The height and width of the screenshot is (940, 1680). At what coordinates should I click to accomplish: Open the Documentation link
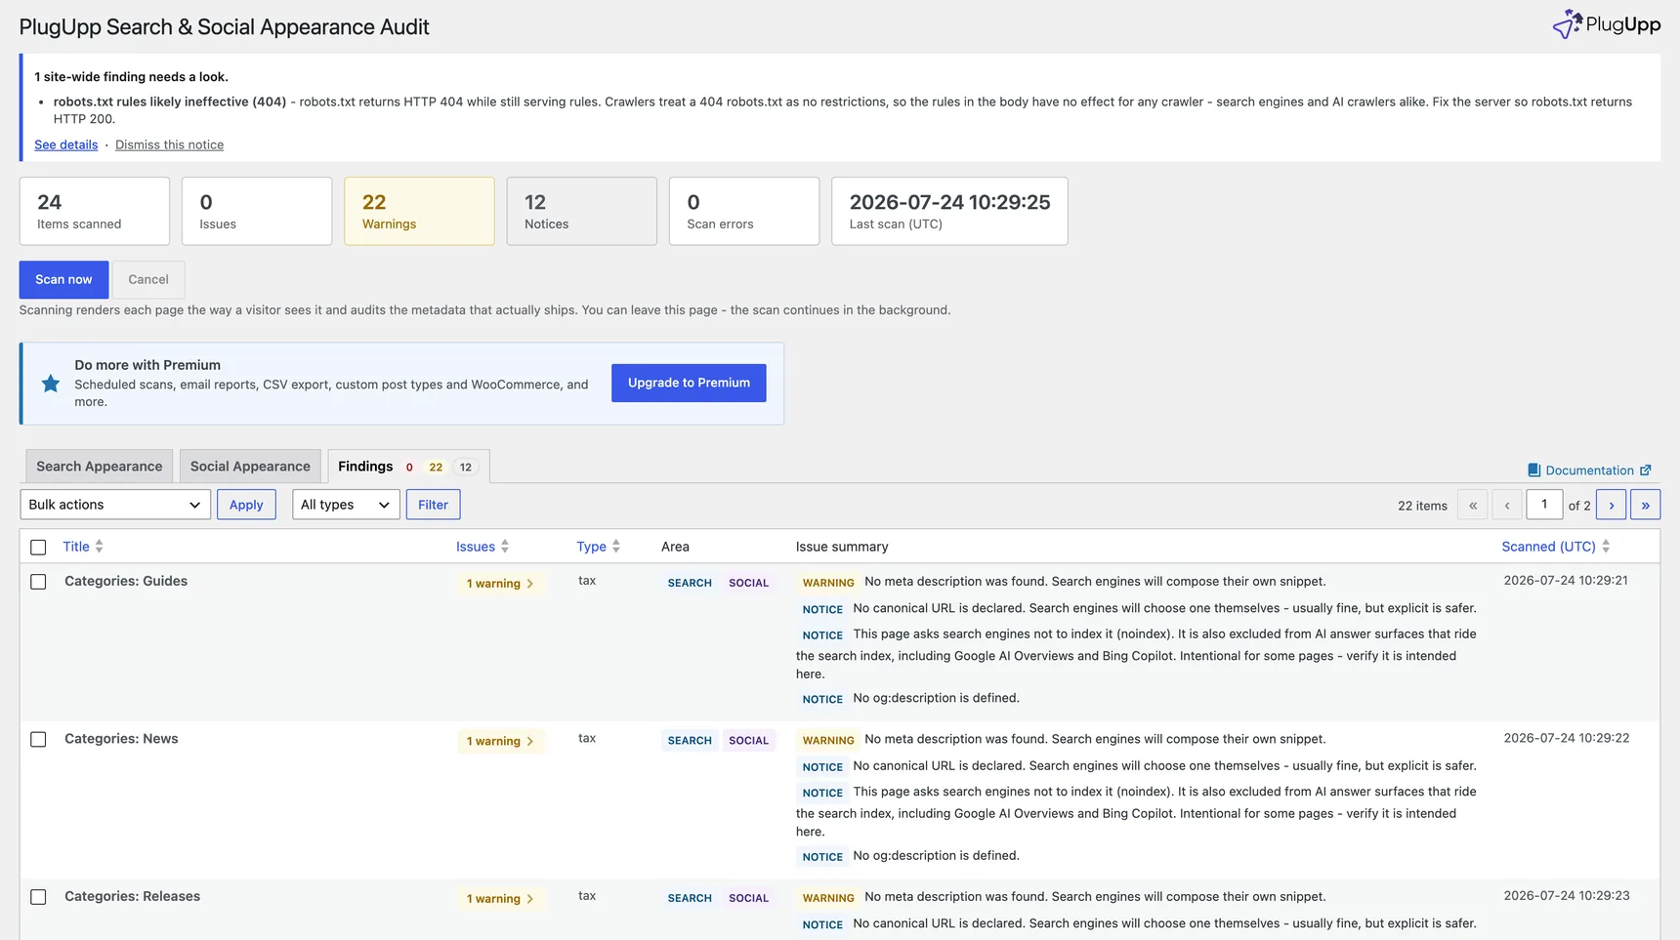[1589, 470]
